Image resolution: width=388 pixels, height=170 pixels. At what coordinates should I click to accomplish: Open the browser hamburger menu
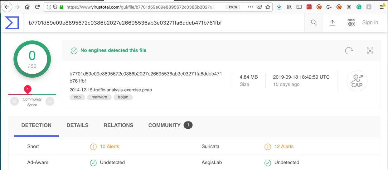pos(382,7)
